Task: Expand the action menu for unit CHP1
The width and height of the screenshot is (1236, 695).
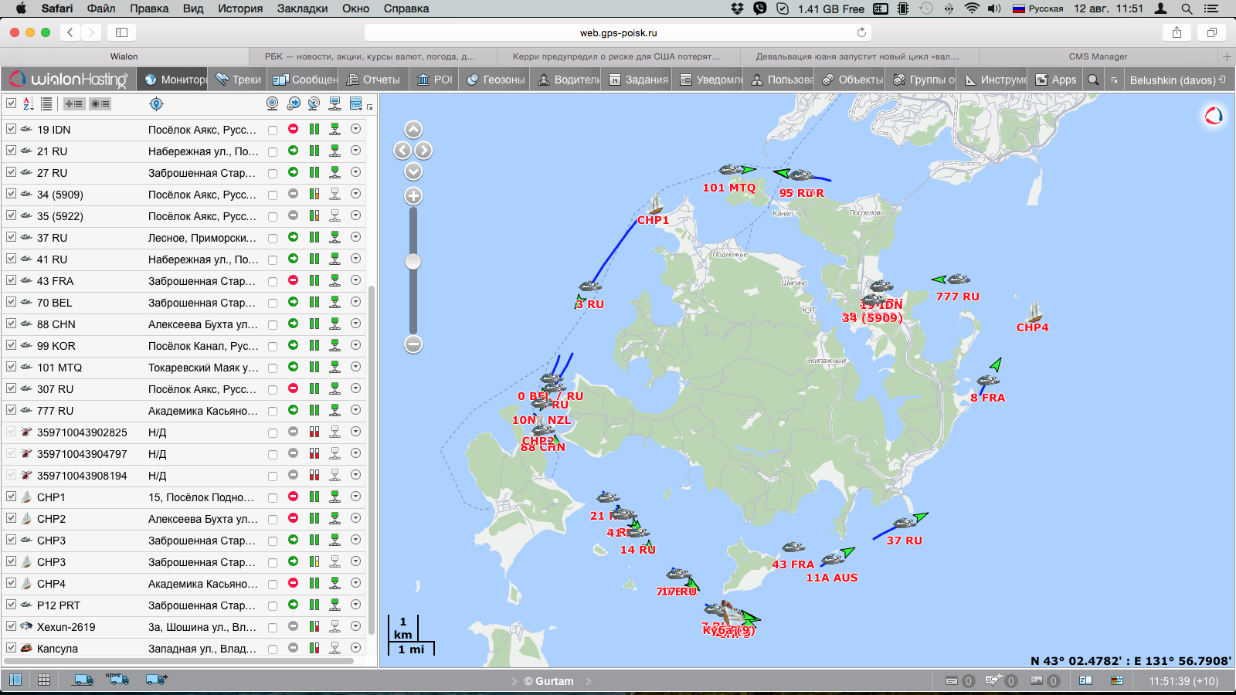Action: point(355,497)
